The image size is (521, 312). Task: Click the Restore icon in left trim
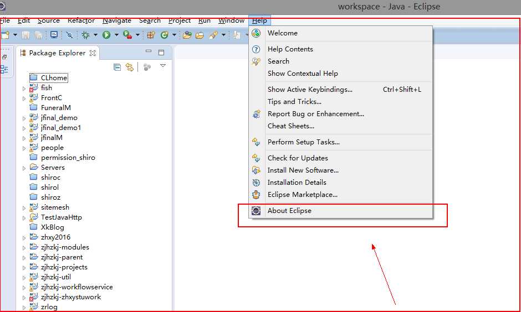(4, 57)
